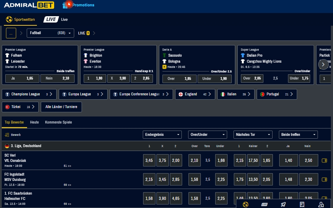Open Italien leagues

point(236,94)
